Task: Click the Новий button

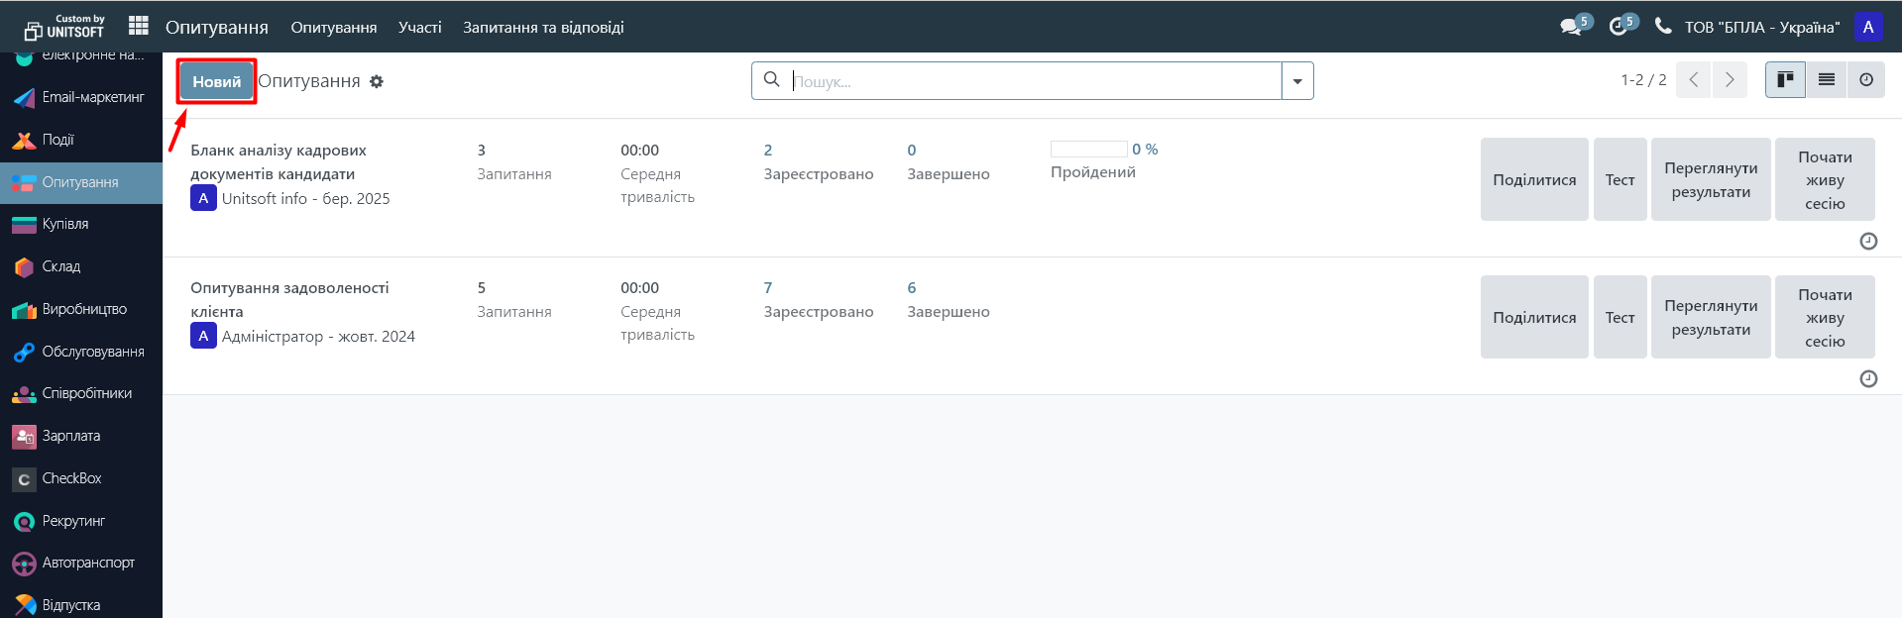Action: 217,81
